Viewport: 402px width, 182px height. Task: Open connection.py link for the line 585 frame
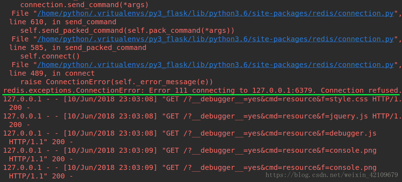[x=215, y=39]
